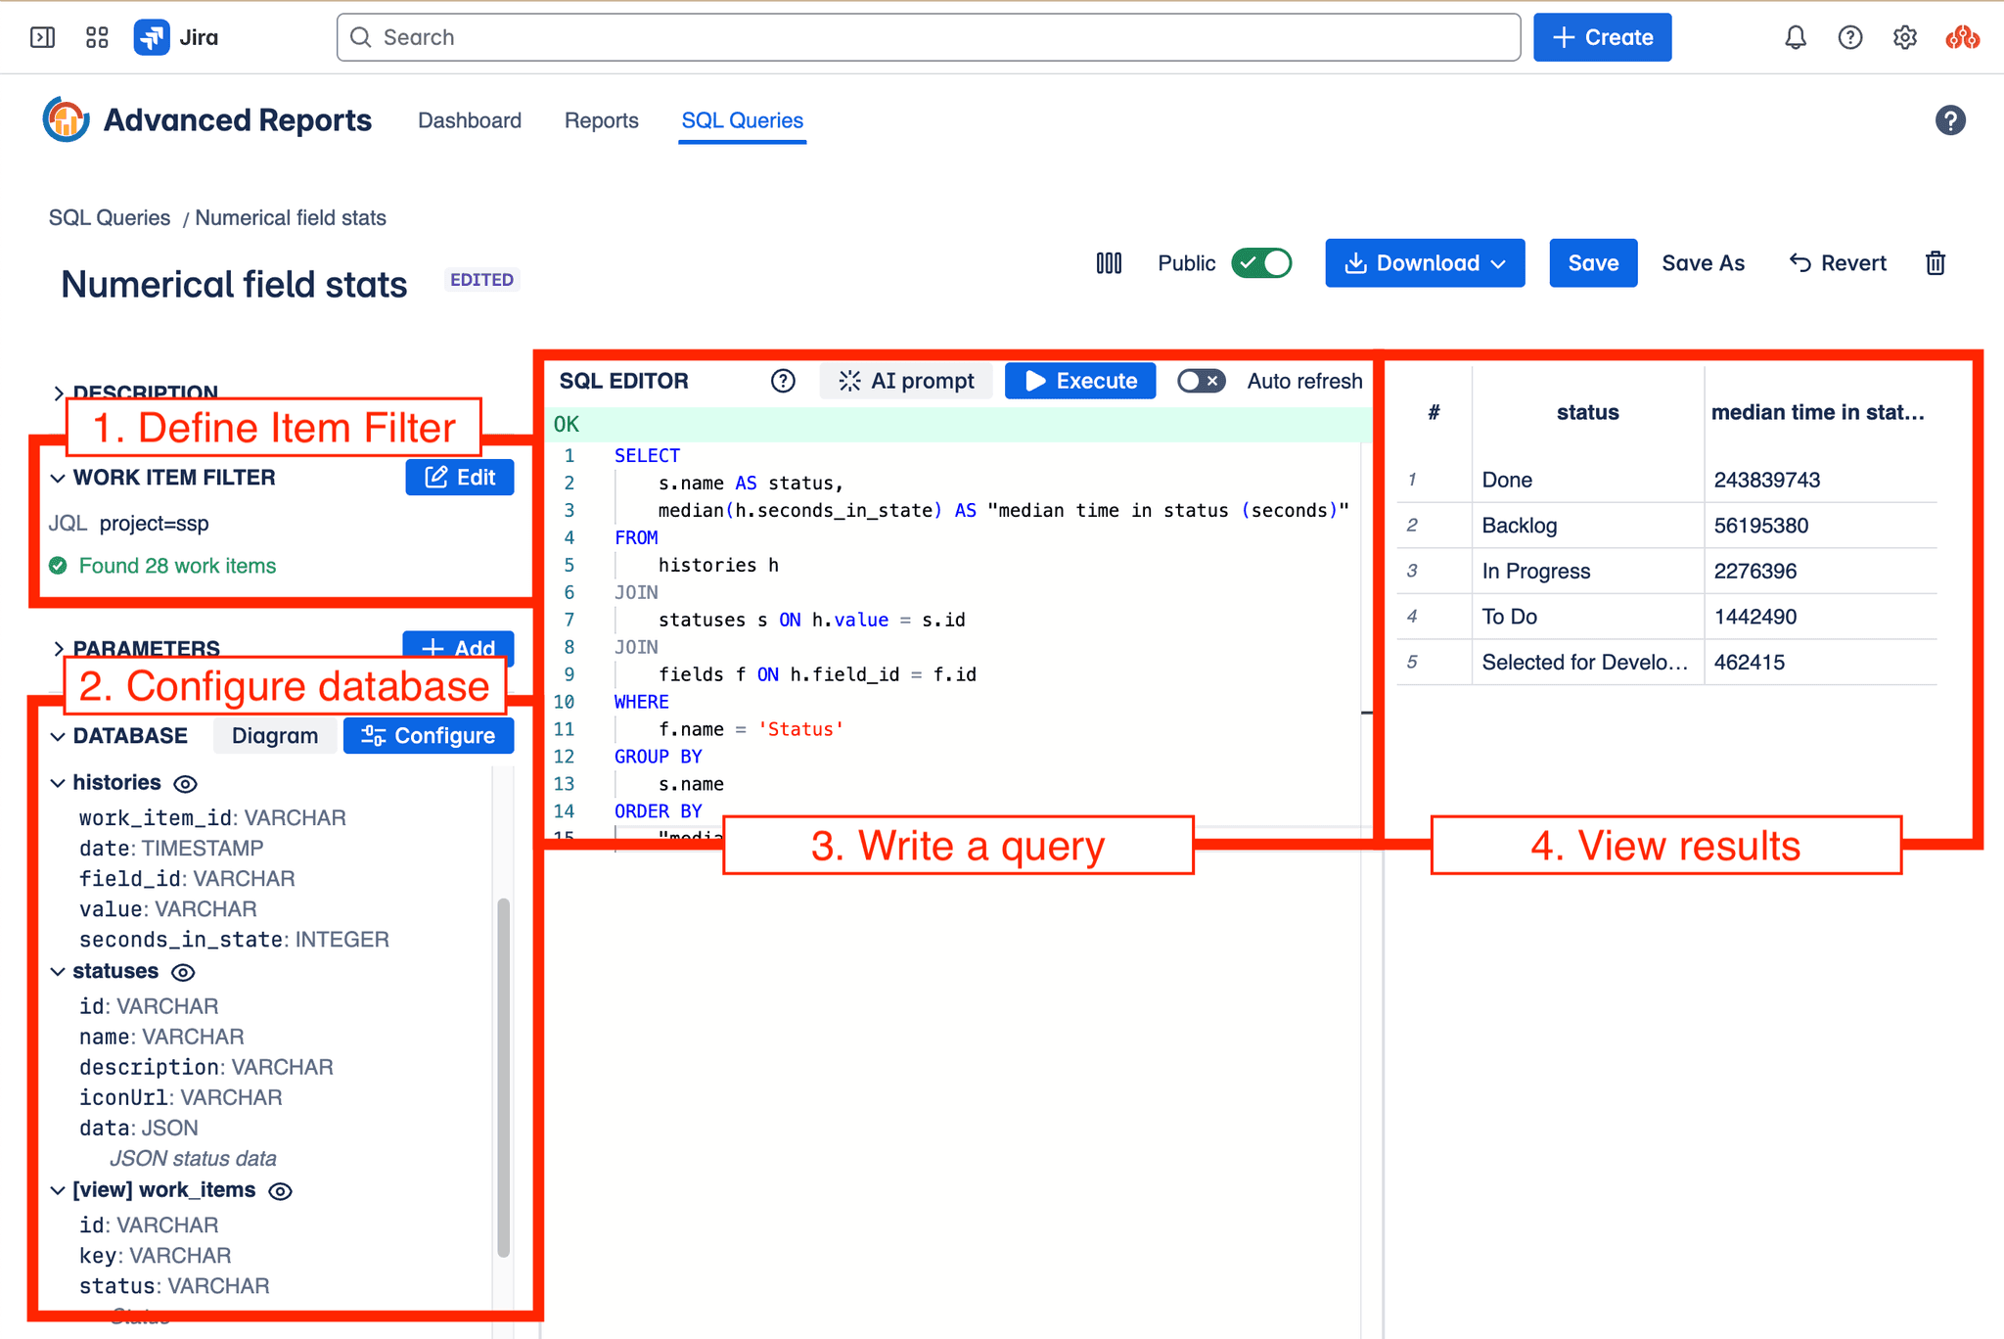2004x1339 pixels.
Task: Open the Advanced Reports help question icon
Action: coord(1949,119)
